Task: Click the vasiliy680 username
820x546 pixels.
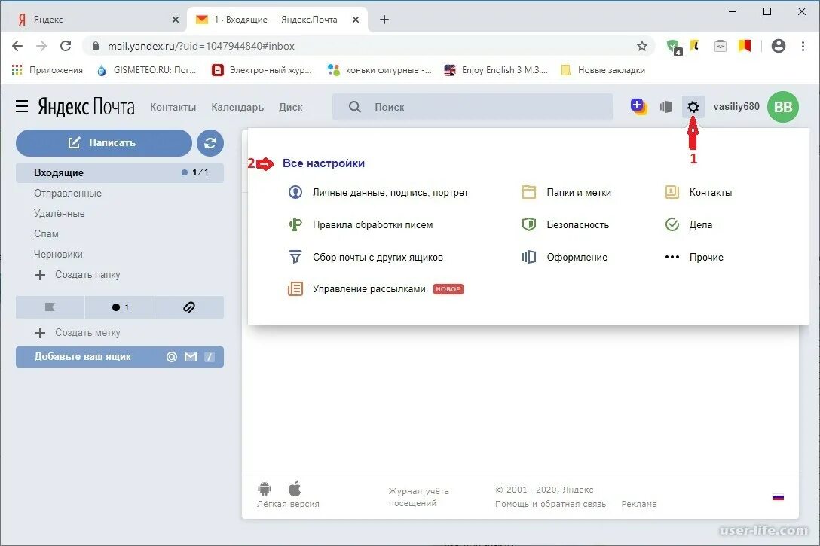Action: (x=736, y=107)
